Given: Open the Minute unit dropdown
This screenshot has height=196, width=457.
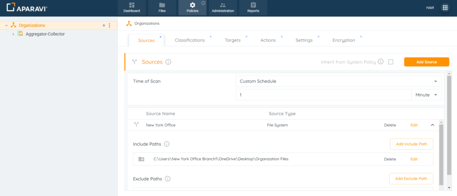Looking at the screenshot, I should (426, 95).
